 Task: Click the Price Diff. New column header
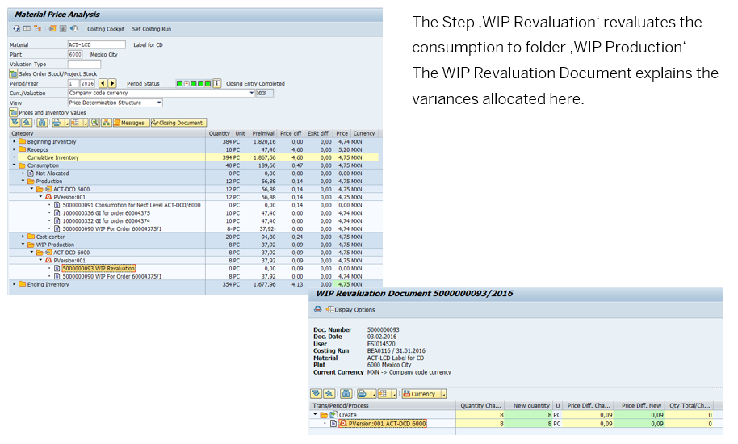pos(639,406)
